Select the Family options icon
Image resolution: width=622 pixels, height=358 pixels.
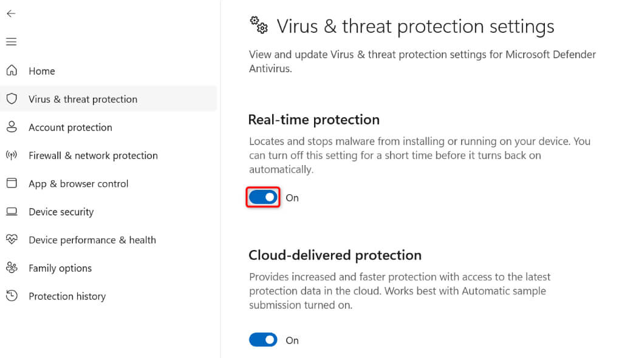click(x=13, y=268)
